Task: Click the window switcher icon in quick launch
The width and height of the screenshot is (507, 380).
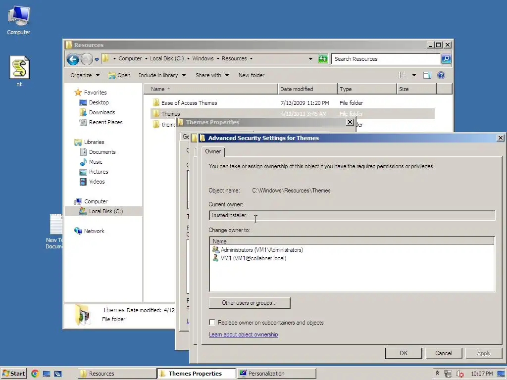Action: click(58, 374)
